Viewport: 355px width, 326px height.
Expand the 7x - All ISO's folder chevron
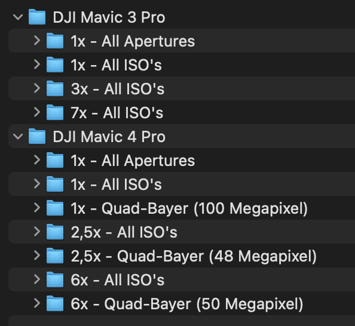pyautogui.click(x=36, y=112)
